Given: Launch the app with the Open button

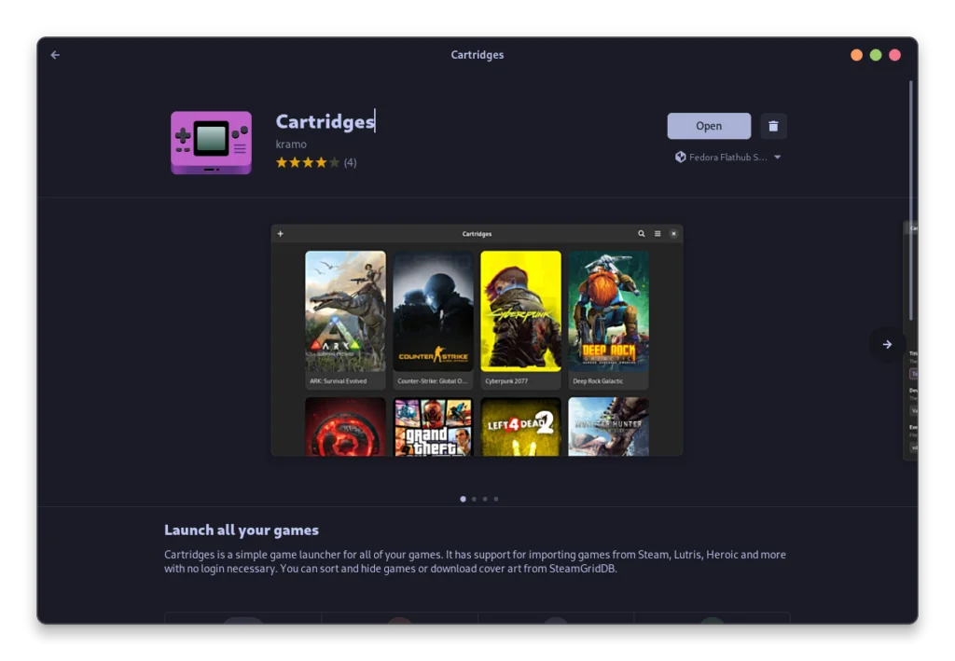Looking at the screenshot, I should pyautogui.click(x=709, y=126).
